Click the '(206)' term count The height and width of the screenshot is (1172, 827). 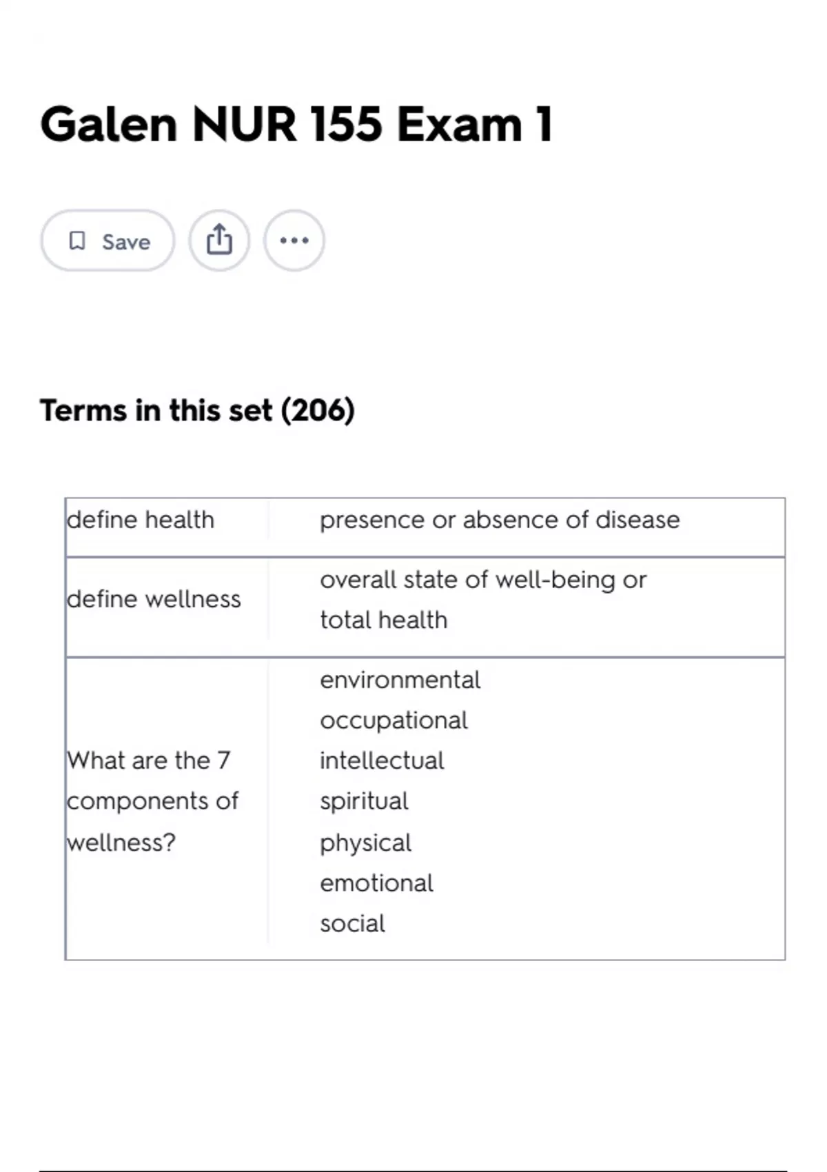tap(318, 410)
